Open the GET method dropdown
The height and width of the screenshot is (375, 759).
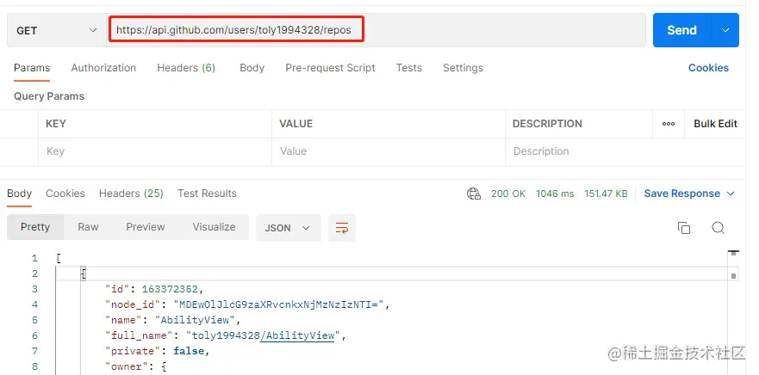[x=57, y=30]
